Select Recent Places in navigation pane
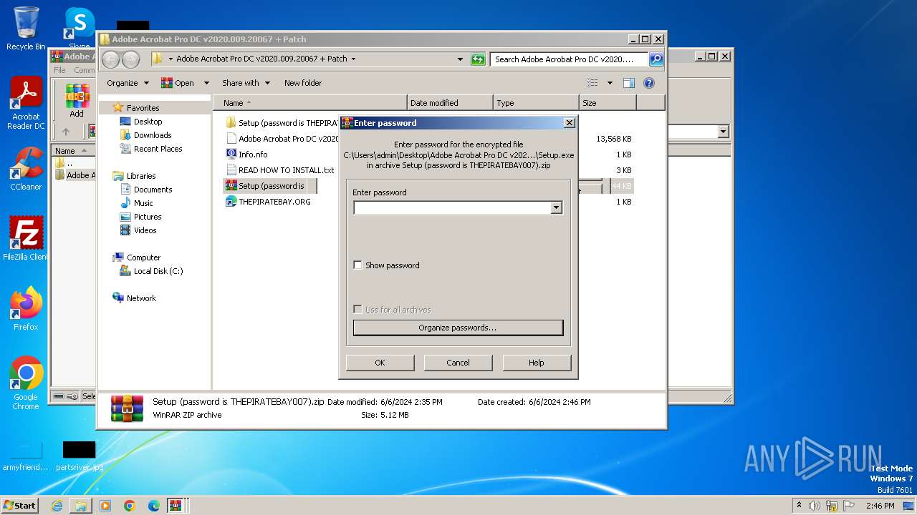Viewport: 917px width, 515px height. coord(158,149)
